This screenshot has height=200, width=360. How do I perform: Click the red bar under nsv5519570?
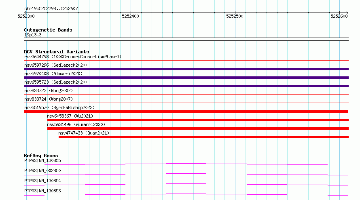pyautogui.click(x=186, y=112)
